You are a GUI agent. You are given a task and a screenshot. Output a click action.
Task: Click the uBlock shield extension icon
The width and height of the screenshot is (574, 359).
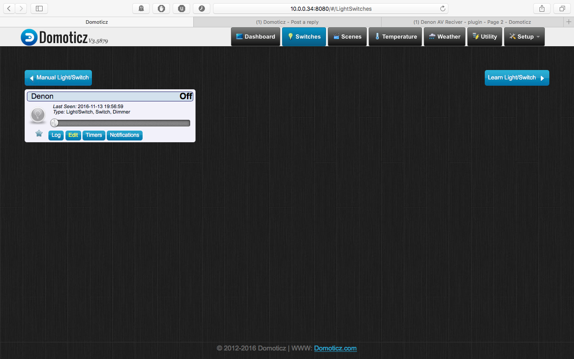pos(181,9)
